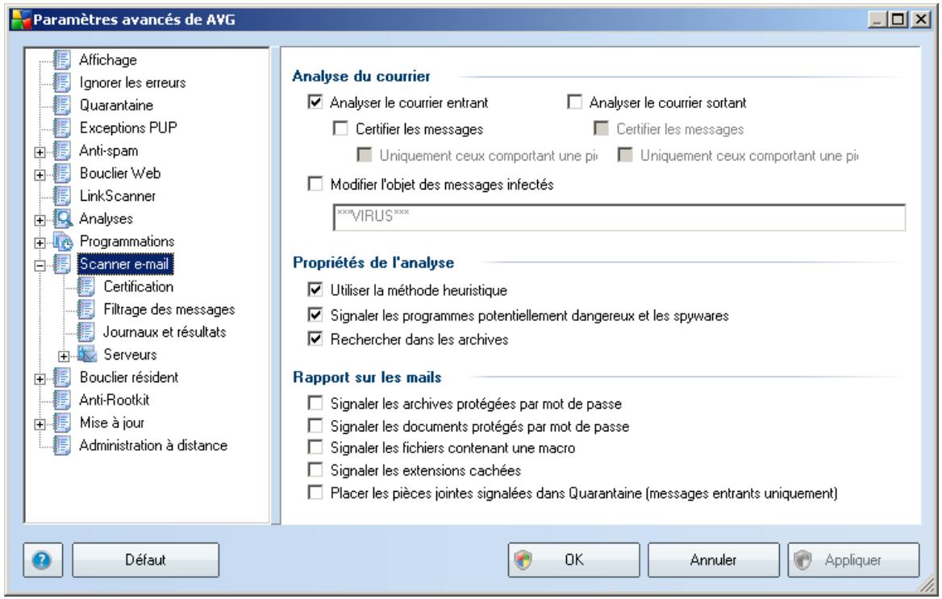Enable Modifier l'objet des messages infectés
Viewport: 942px width, 599px height.
(x=315, y=184)
